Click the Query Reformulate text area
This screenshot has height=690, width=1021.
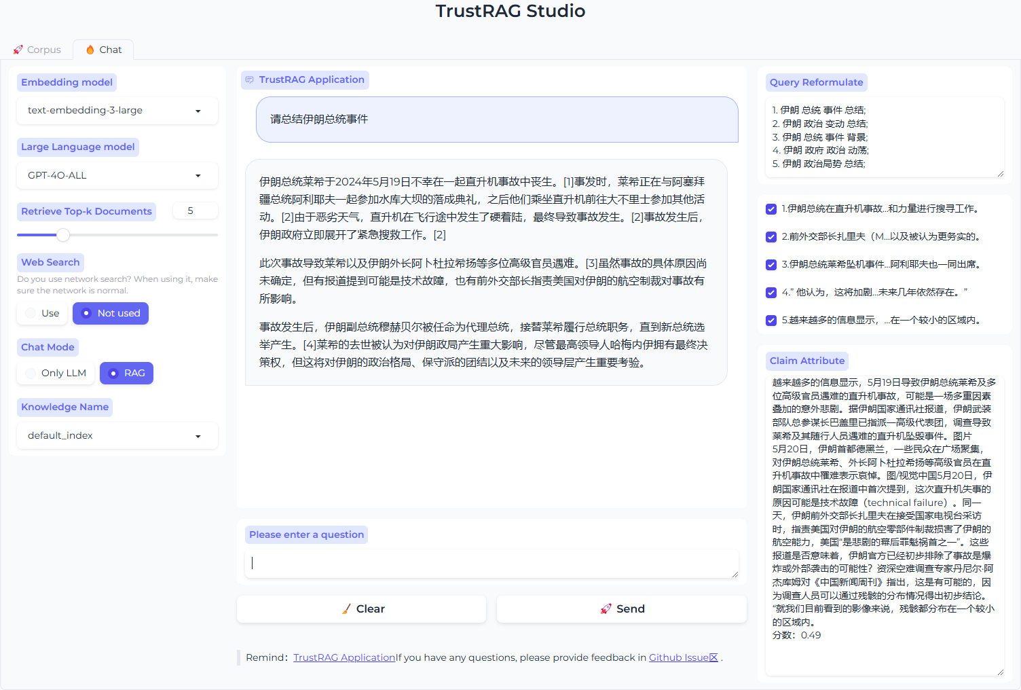tap(885, 137)
